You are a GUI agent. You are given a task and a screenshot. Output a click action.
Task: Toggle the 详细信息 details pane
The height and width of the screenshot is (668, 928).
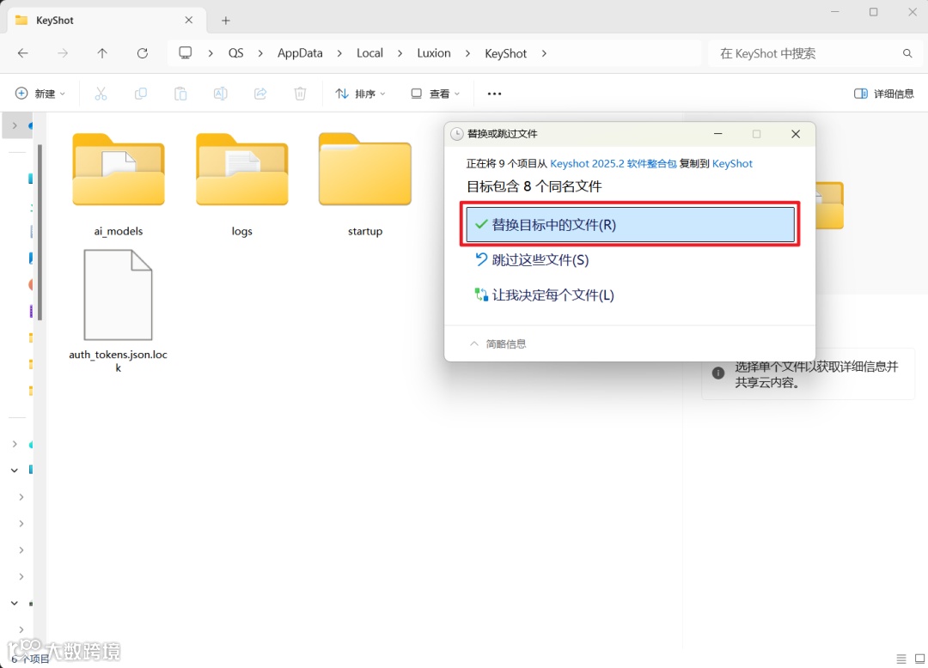[x=883, y=94]
